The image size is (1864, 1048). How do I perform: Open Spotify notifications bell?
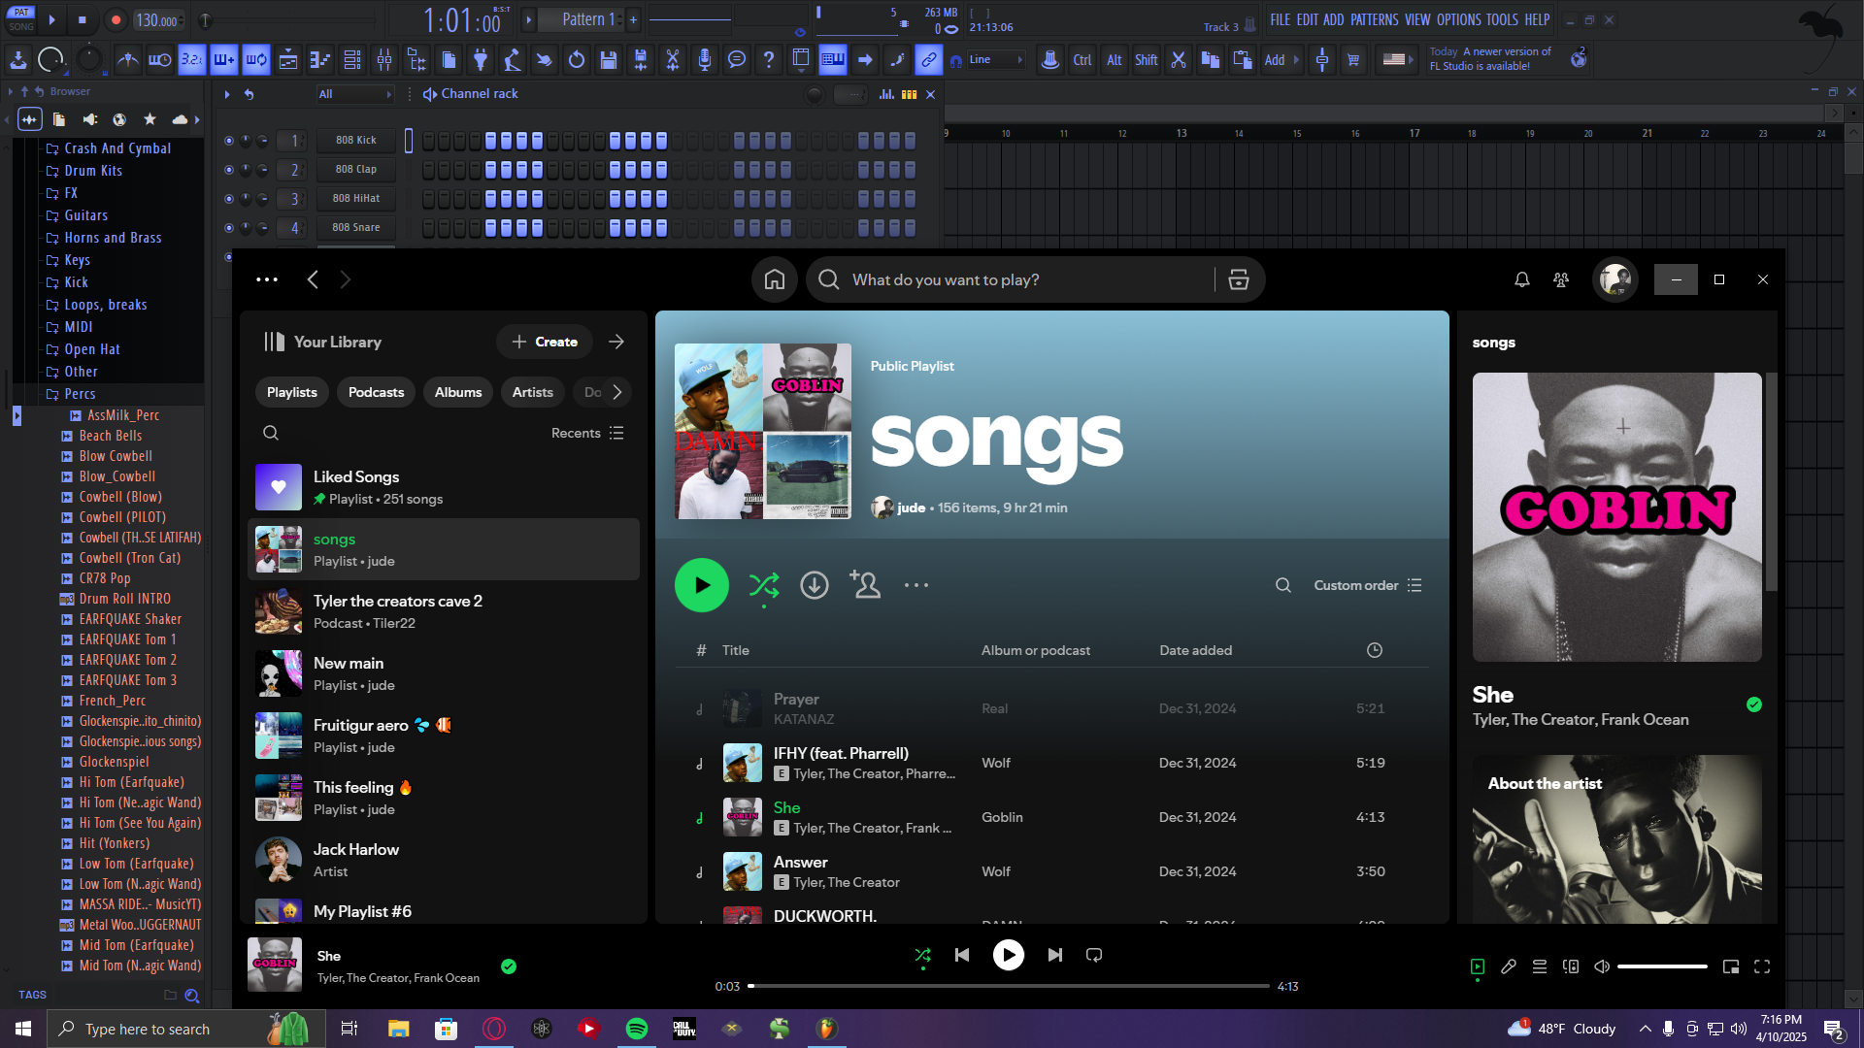1521,279
